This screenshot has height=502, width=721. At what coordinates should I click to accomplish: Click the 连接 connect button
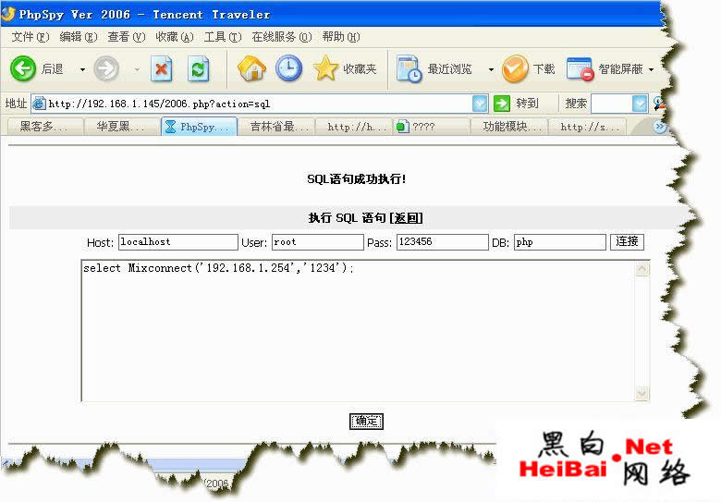click(x=628, y=242)
